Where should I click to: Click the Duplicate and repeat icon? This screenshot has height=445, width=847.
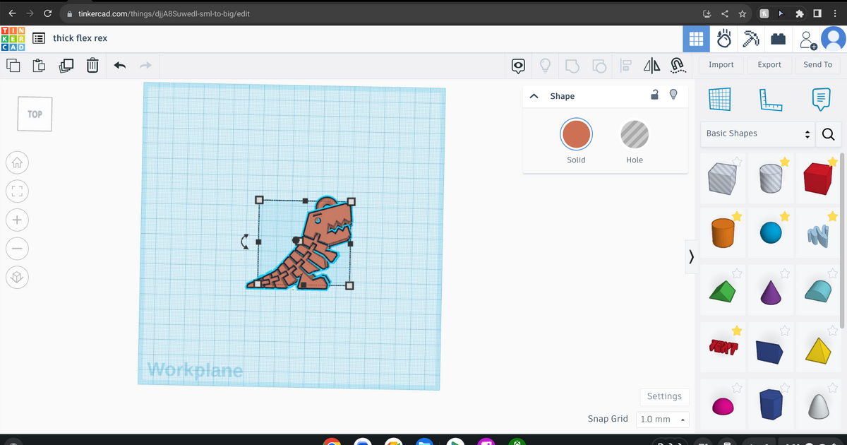(66, 66)
